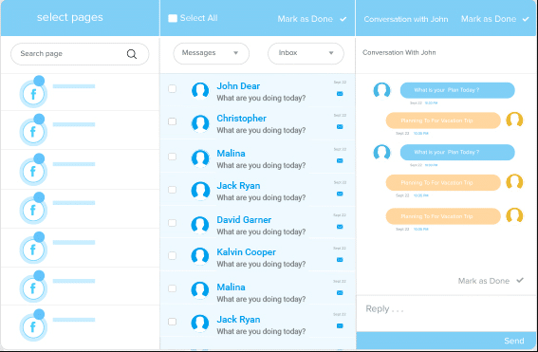Screen dimensions: 538x352
Task: Select the fifth Facebook page icon
Action: (x=33, y=250)
